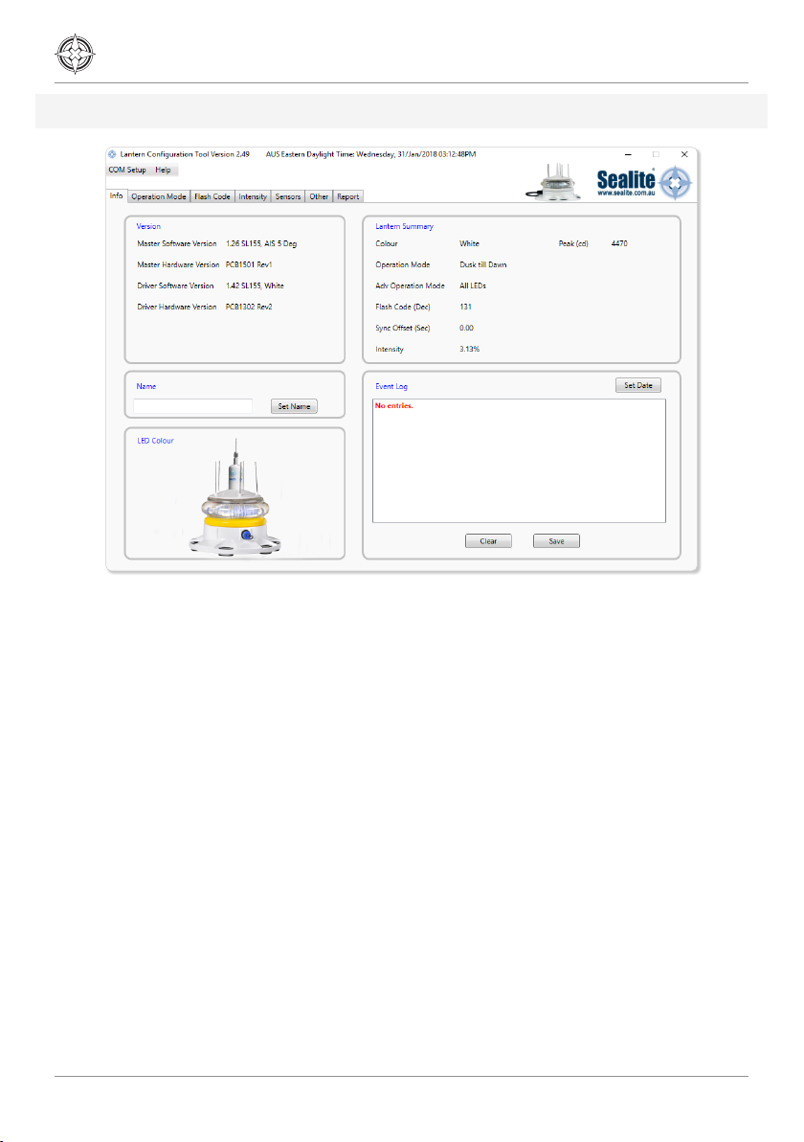Image resolution: width=804 pixels, height=1142 pixels.
Task: Click the Set Date button
Action: pyautogui.click(x=638, y=385)
